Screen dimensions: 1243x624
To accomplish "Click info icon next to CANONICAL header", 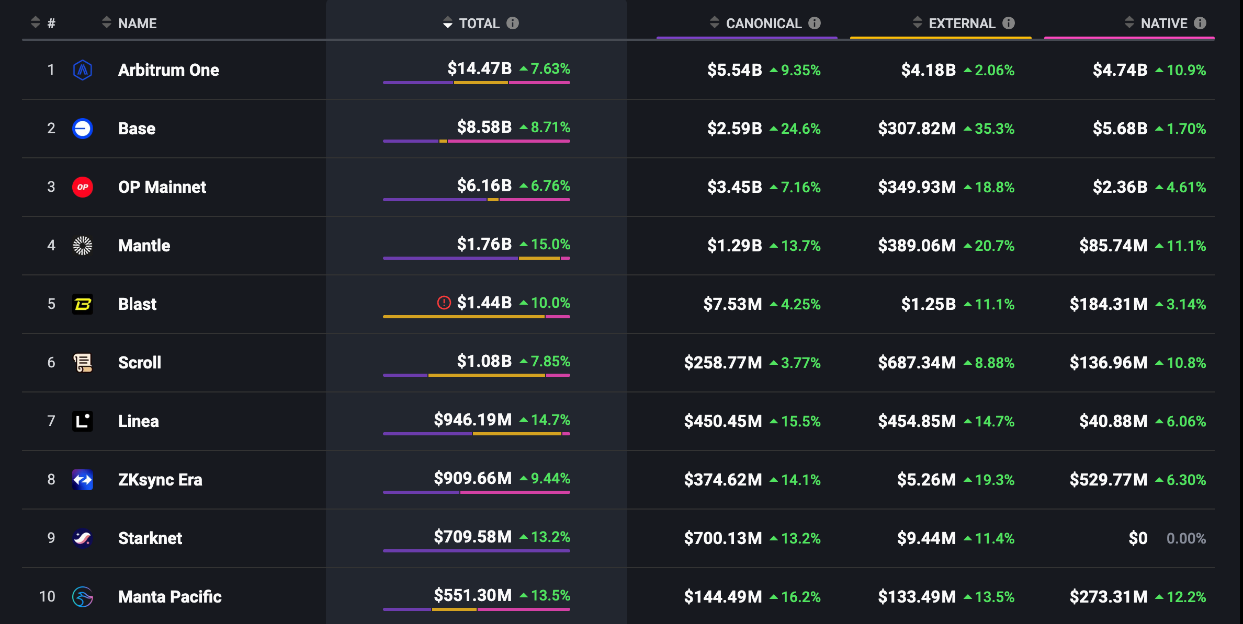I will pos(815,23).
